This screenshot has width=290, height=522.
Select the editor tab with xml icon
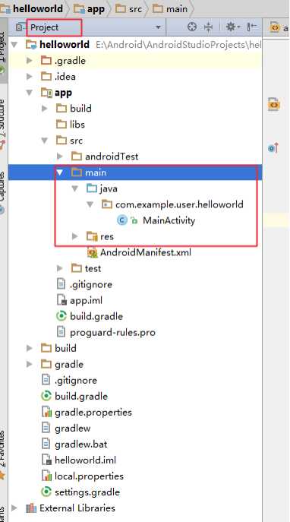click(278, 27)
